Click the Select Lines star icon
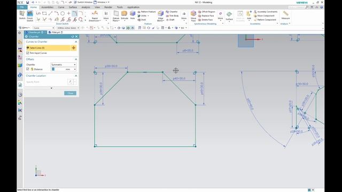 pos(74,47)
